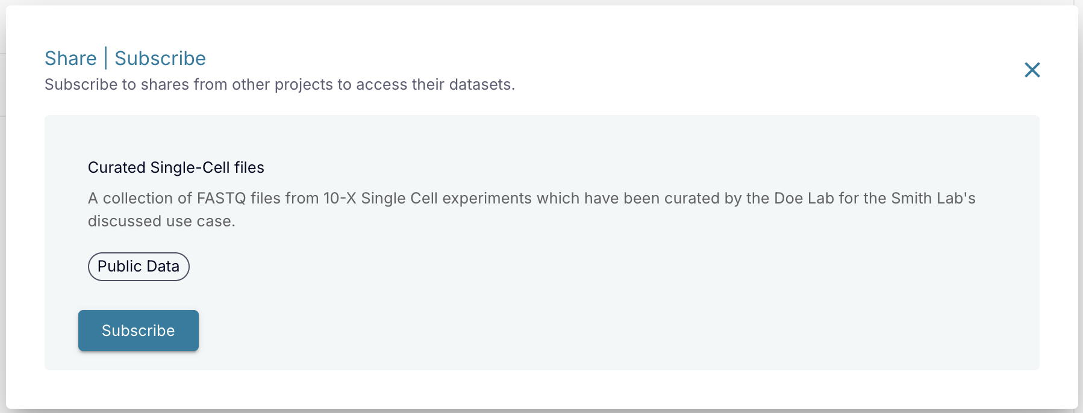Switch to the Share tab
This screenshot has width=1083, height=413.
tap(70, 58)
